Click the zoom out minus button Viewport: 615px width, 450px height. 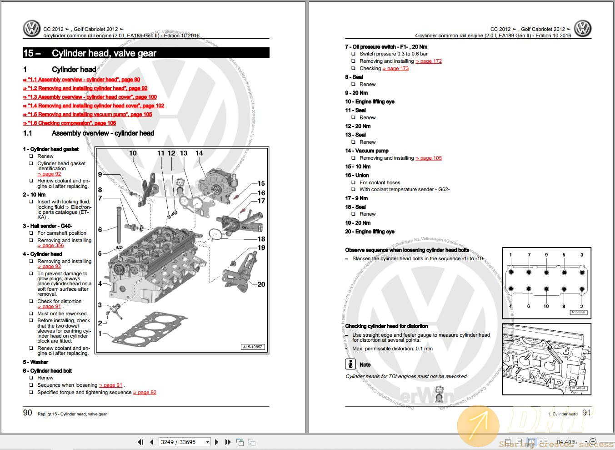tap(592, 442)
